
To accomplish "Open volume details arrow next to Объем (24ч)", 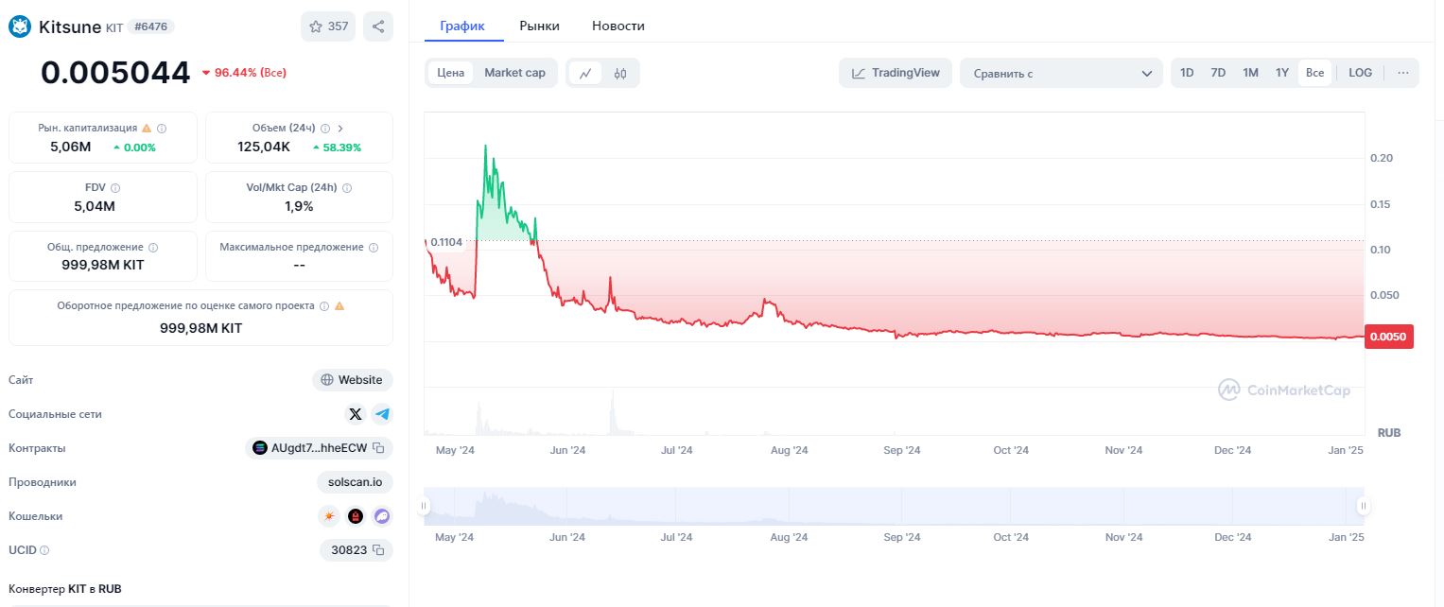I will [340, 128].
